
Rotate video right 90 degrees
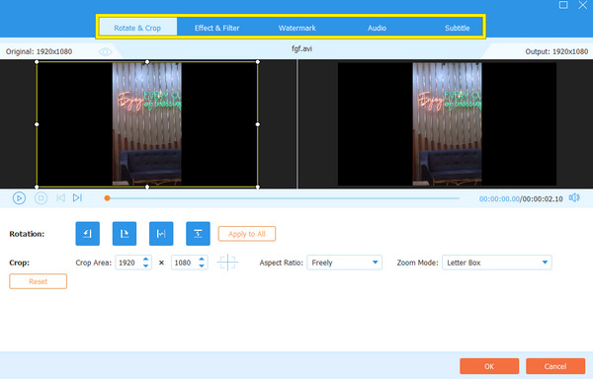[125, 234]
